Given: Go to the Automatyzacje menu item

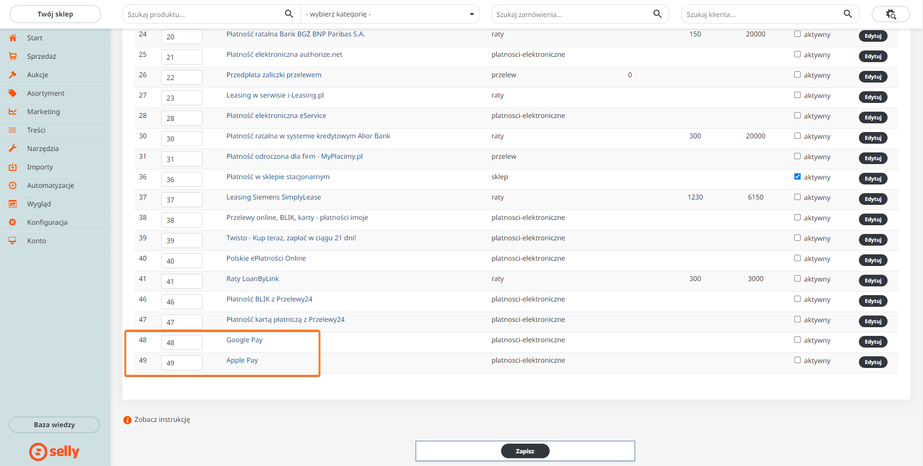Looking at the screenshot, I should (x=50, y=185).
